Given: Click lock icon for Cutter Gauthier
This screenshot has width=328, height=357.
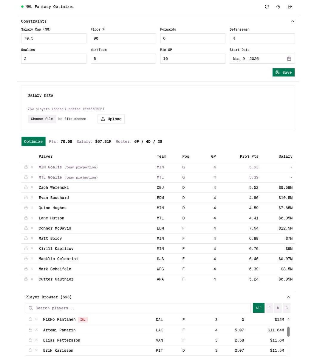Looking at the screenshot, I should pos(26,279).
